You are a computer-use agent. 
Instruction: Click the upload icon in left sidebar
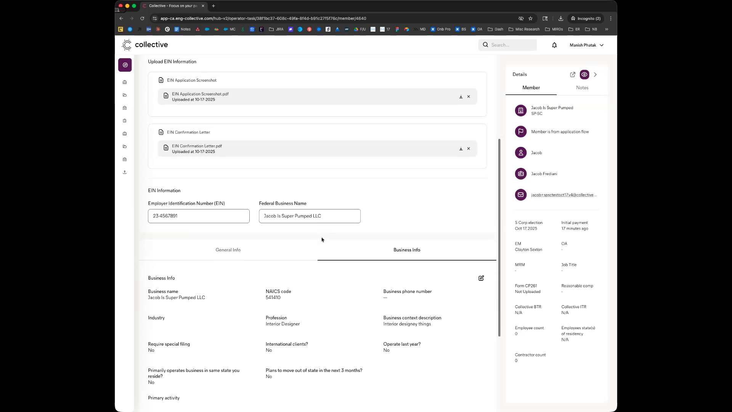125,172
